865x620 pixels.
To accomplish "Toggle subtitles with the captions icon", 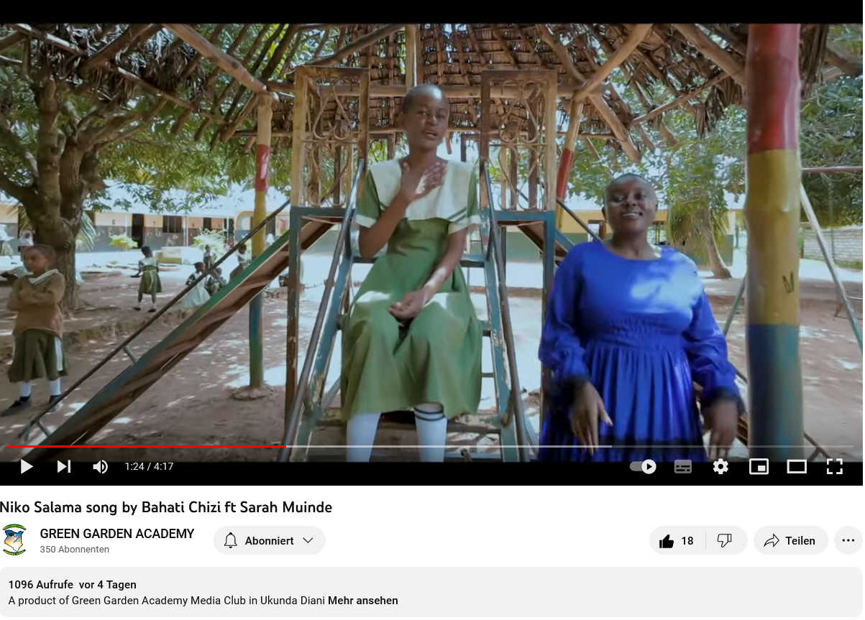I will 683,466.
